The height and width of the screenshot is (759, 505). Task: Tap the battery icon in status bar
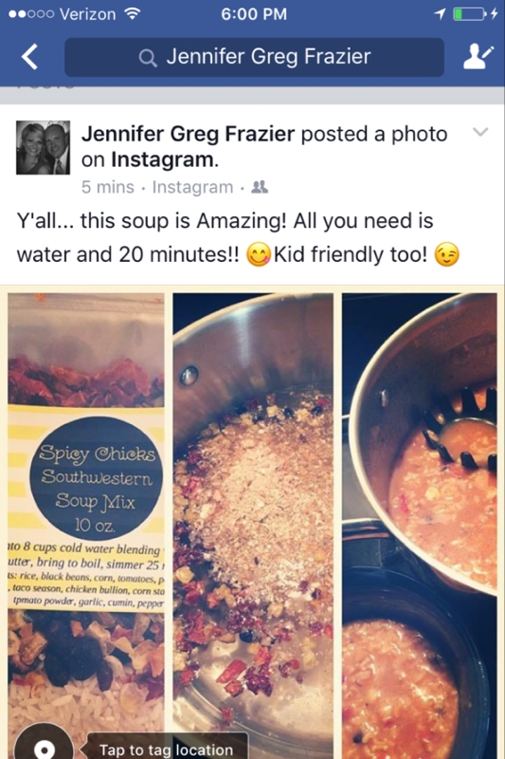[x=470, y=14]
